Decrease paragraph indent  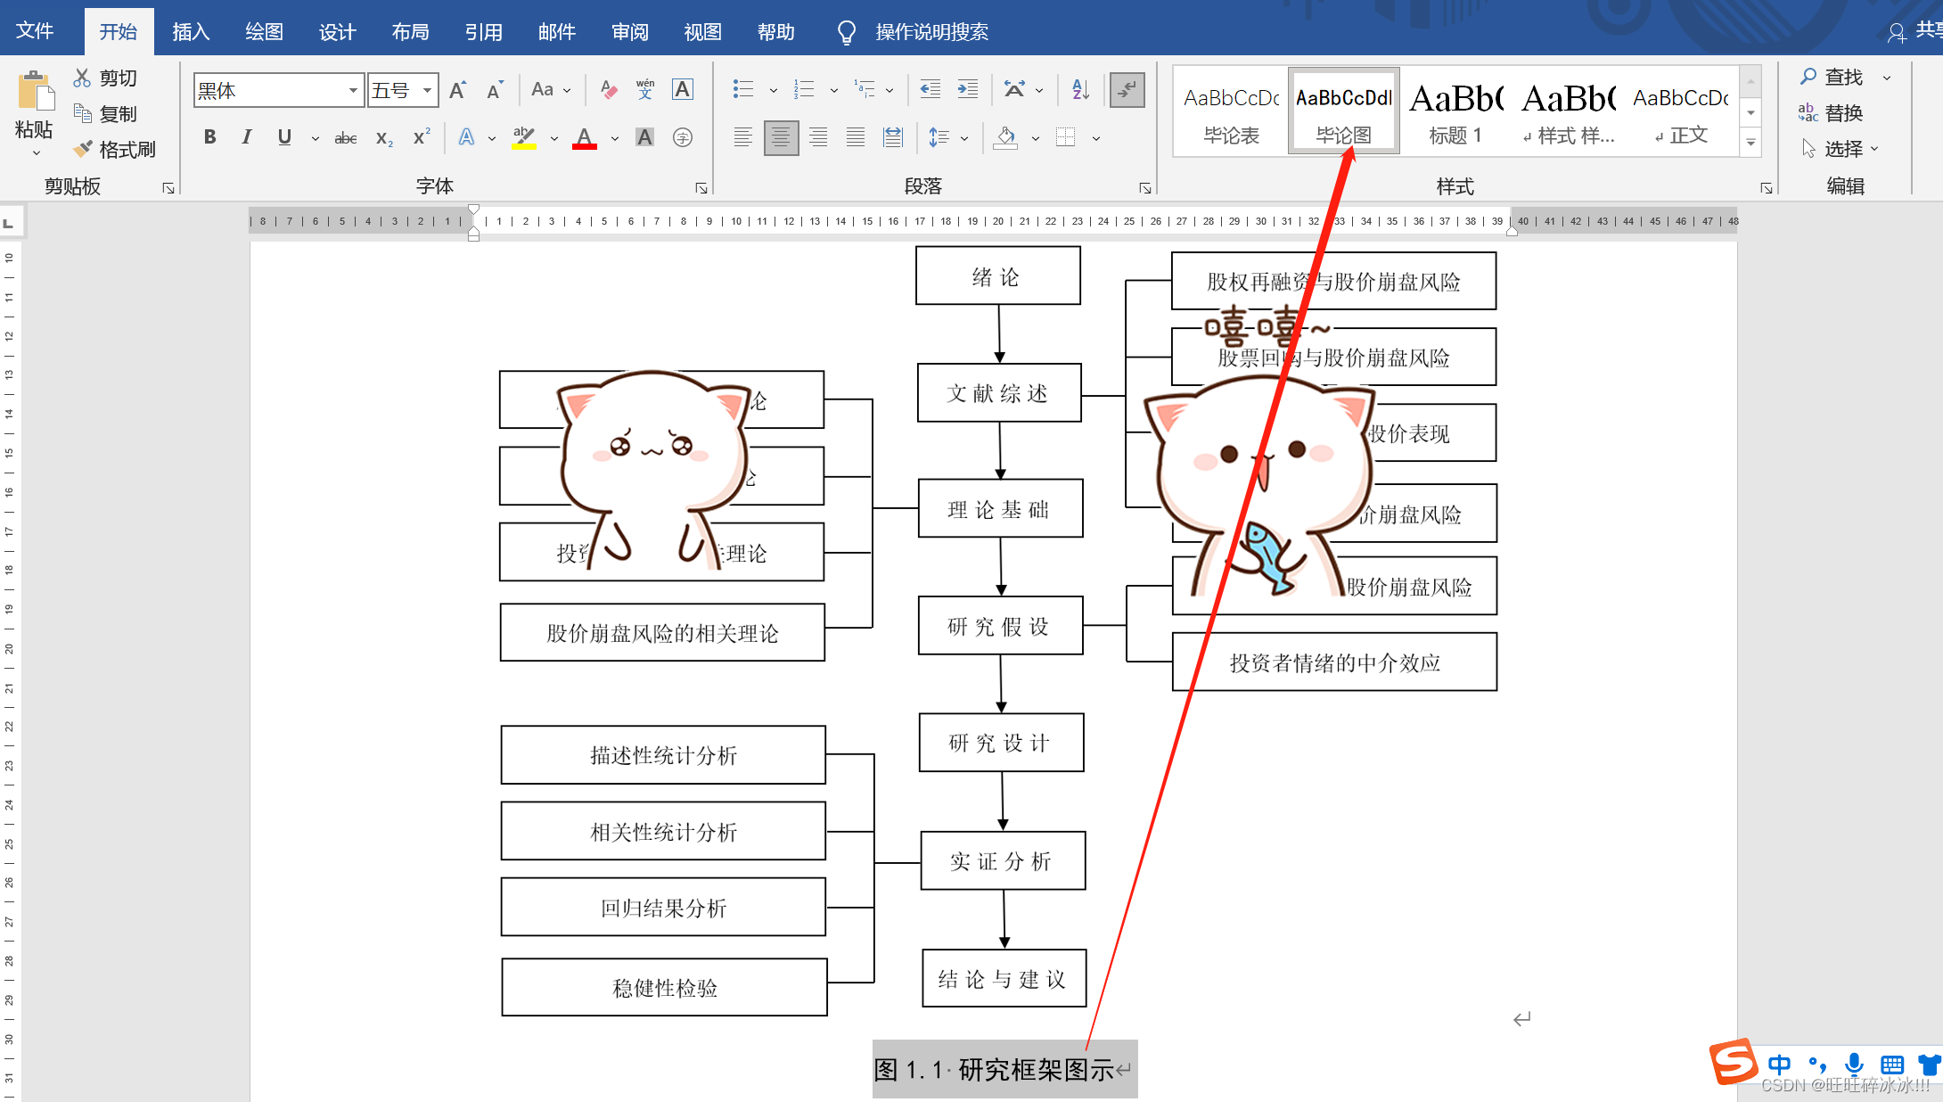coord(931,89)
